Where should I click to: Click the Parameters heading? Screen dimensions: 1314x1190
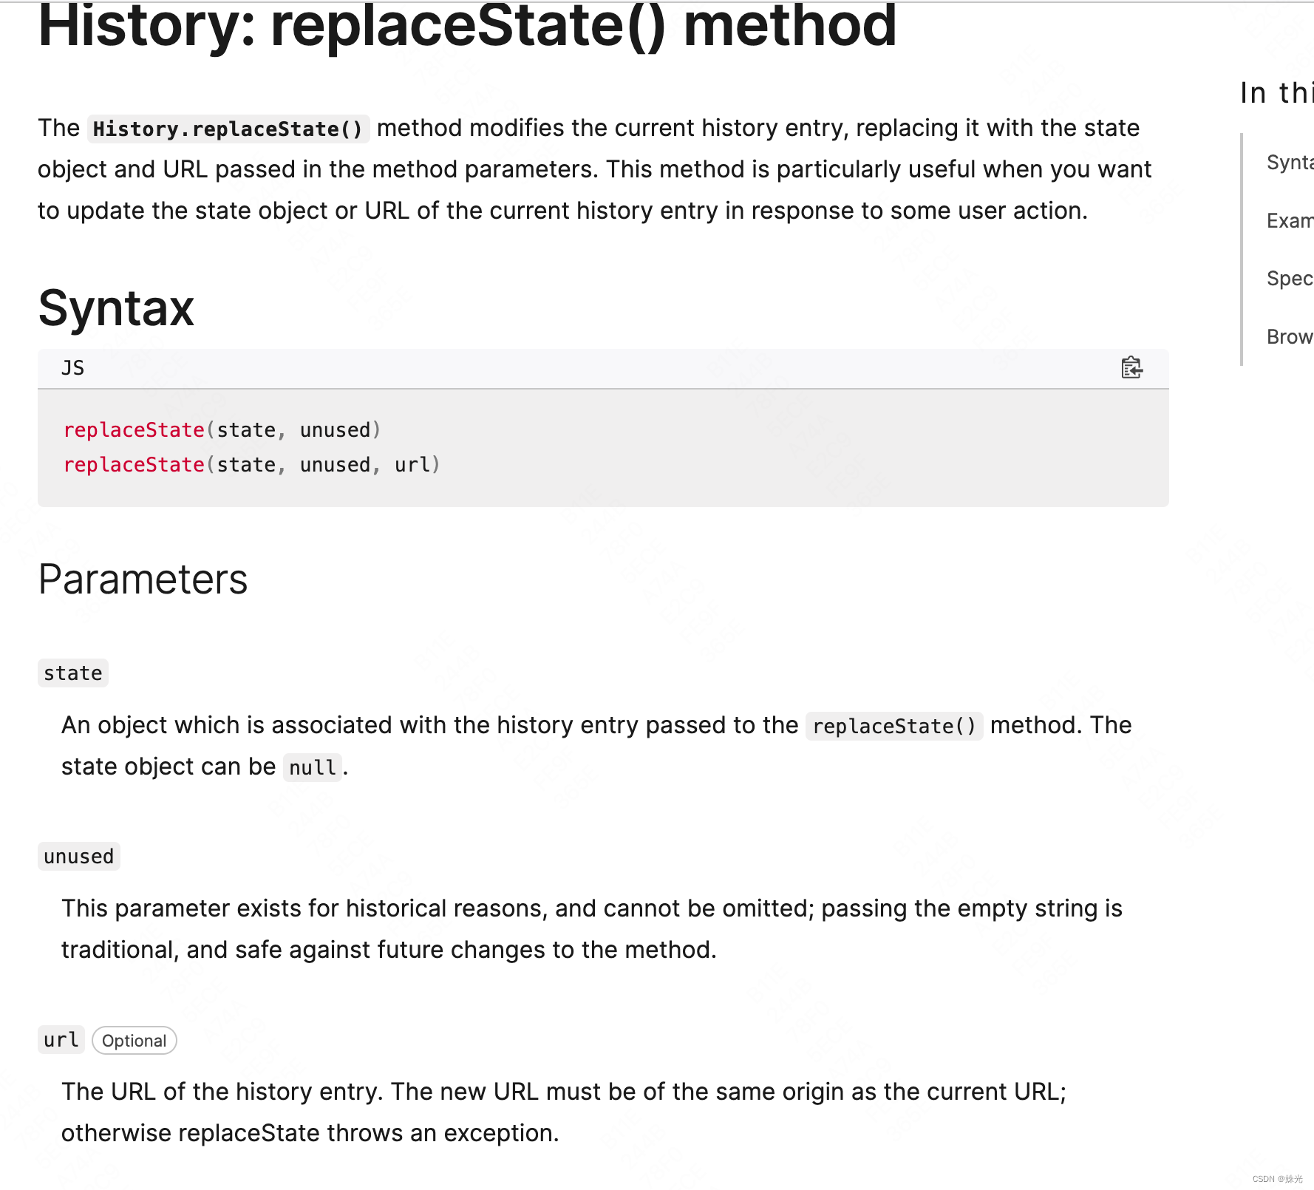pos(143,579)
